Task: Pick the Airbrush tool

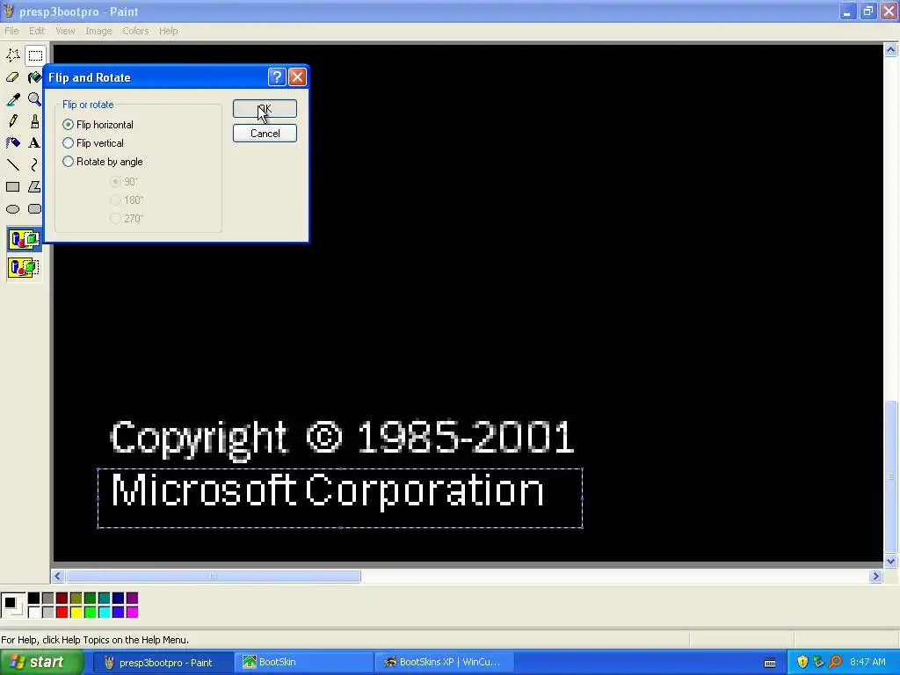Action: coord(12,143)
